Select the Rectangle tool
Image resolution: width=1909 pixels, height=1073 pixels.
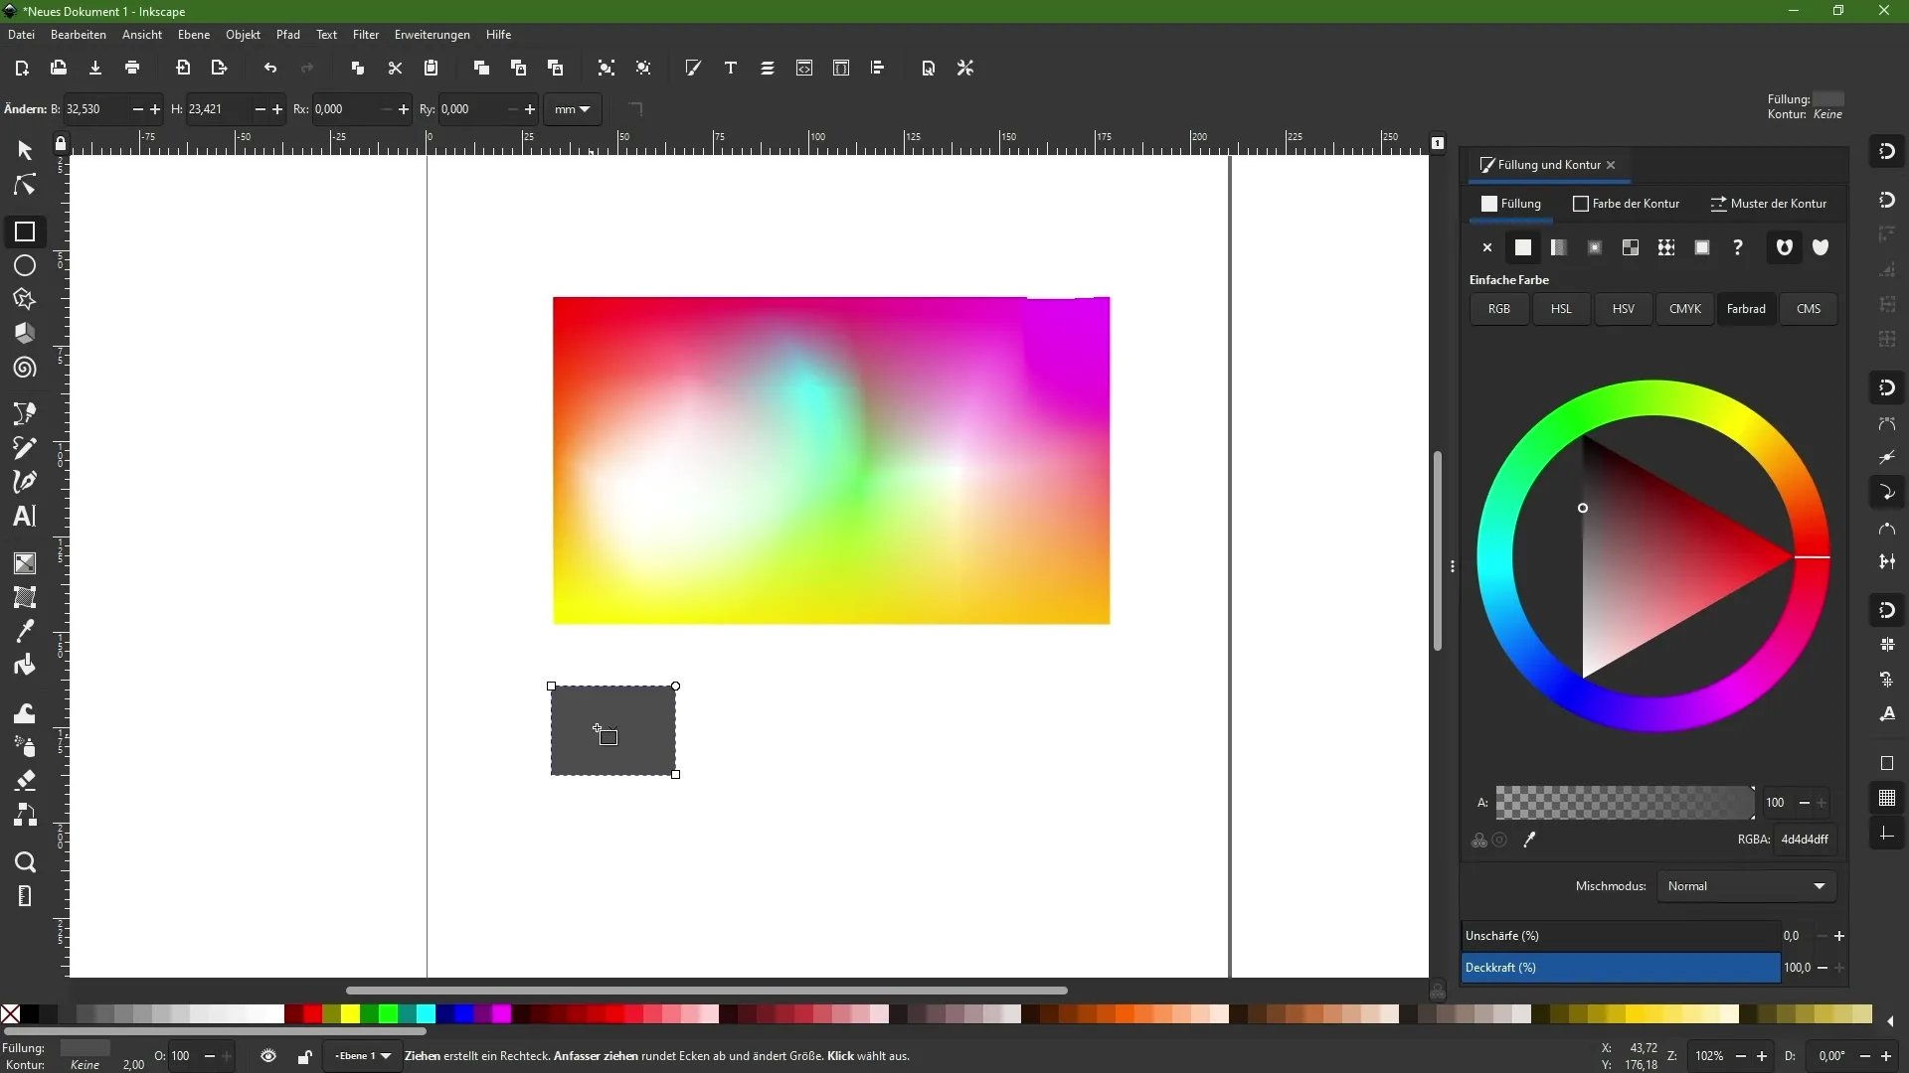click(25, 231)
